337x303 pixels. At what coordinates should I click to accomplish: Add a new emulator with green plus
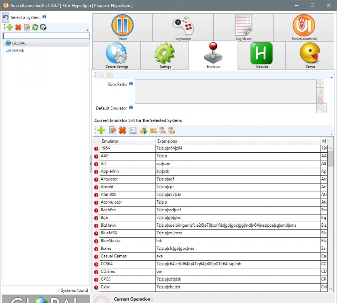pos(101,130)
